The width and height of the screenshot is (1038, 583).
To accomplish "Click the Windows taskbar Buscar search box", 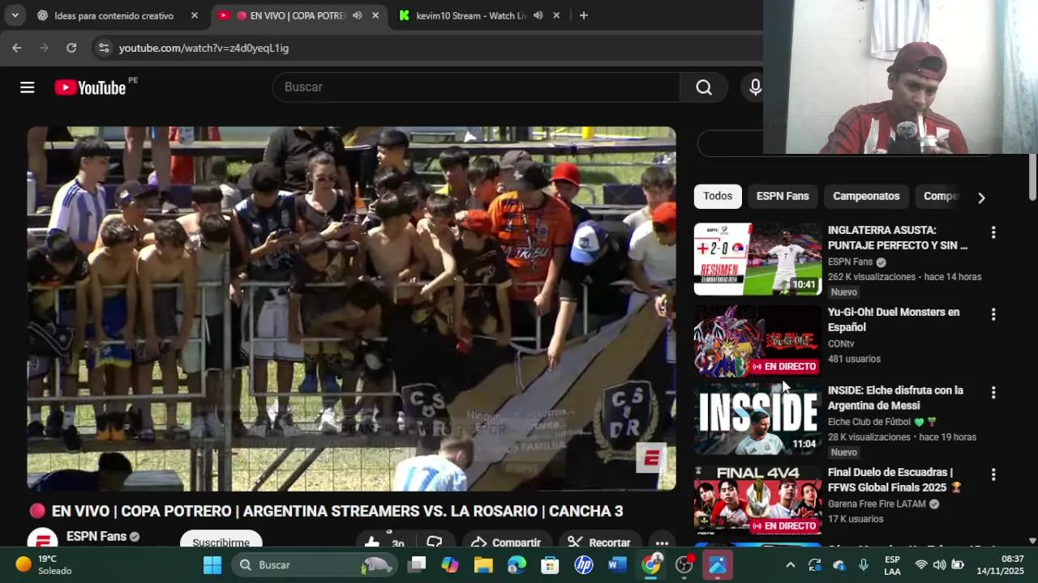I will coord(315,565).
